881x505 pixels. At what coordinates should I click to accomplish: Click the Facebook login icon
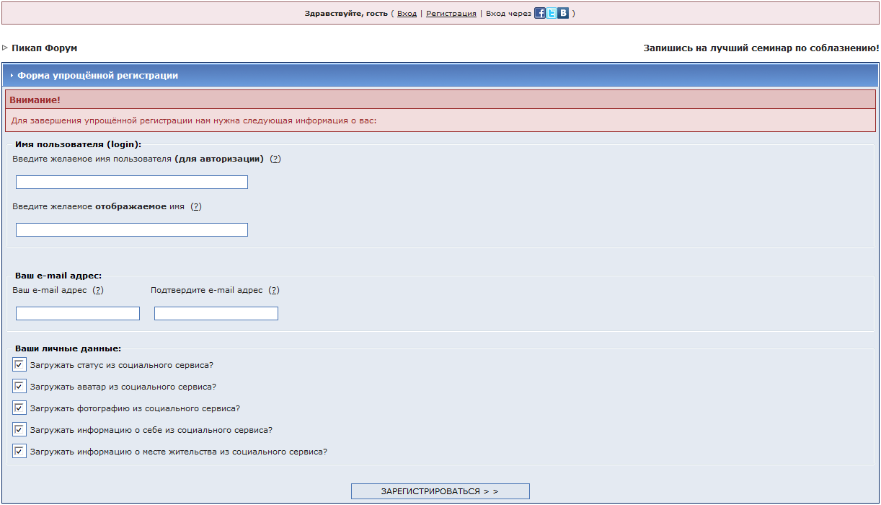(x=540, y=13)
